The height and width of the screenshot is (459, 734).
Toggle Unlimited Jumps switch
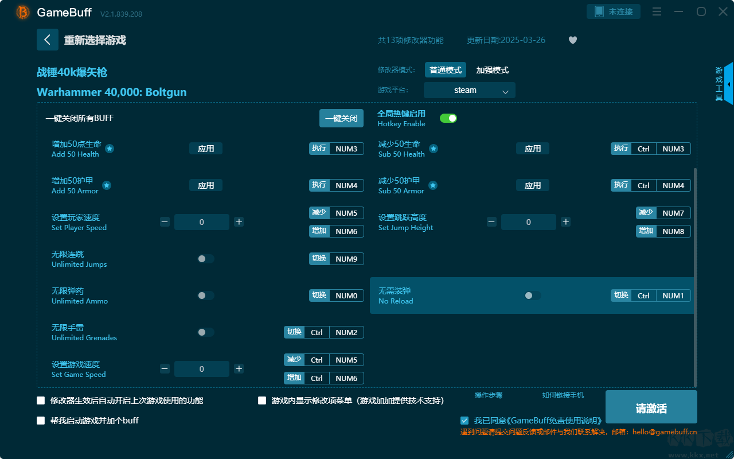[x=206, y=259]
